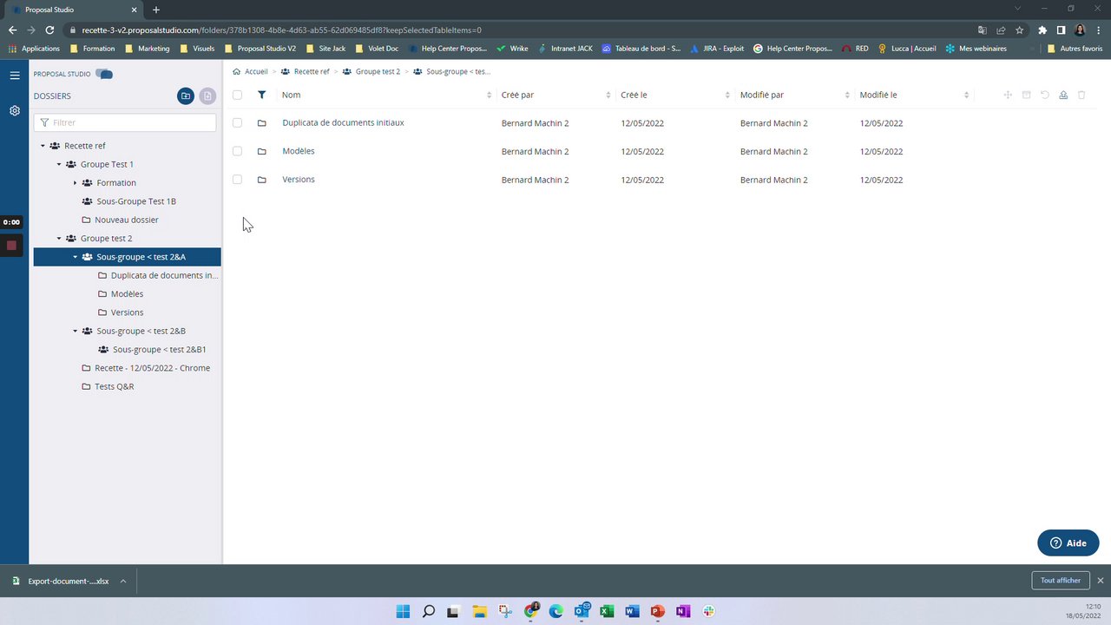Close the downloads bar
The height and width of the screenshot is (625, 1111).
[1100, 581]
